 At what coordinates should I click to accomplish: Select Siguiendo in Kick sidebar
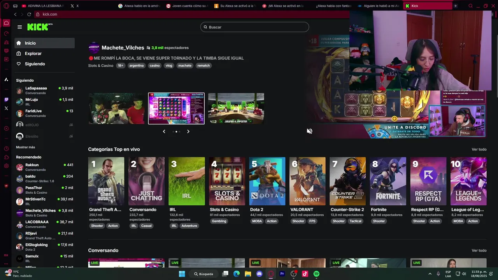coord(44,64)
